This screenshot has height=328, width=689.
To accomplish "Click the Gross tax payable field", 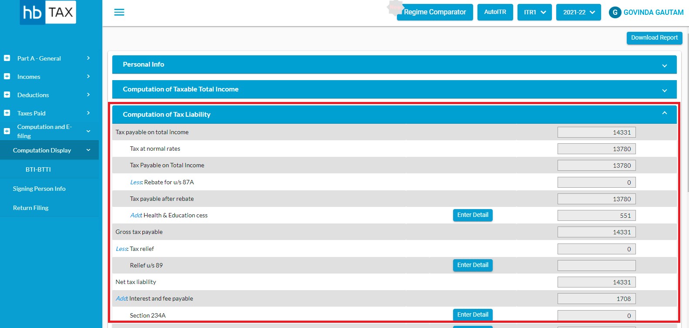I will click(597, 232).
